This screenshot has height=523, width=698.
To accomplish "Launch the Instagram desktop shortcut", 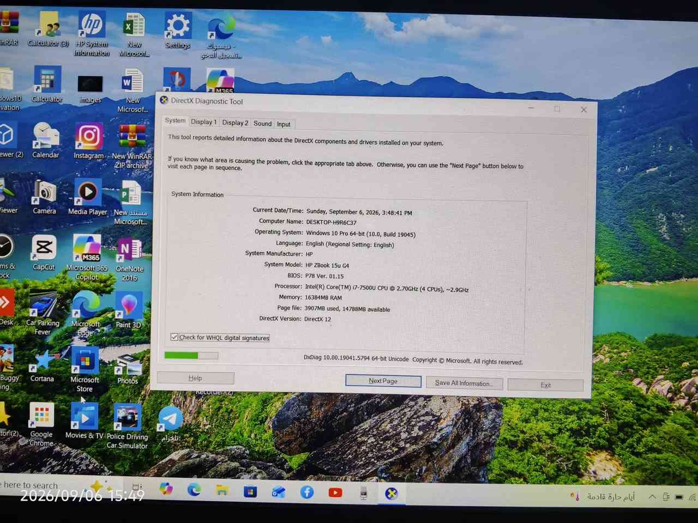I will tap(89, 142).
